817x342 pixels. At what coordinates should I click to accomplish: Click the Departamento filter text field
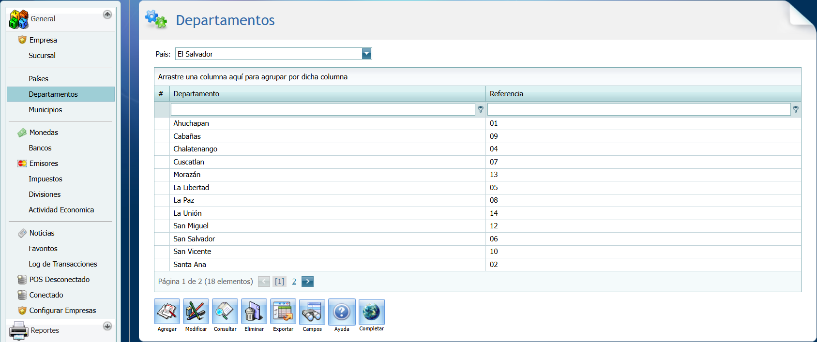click(322, 109)
